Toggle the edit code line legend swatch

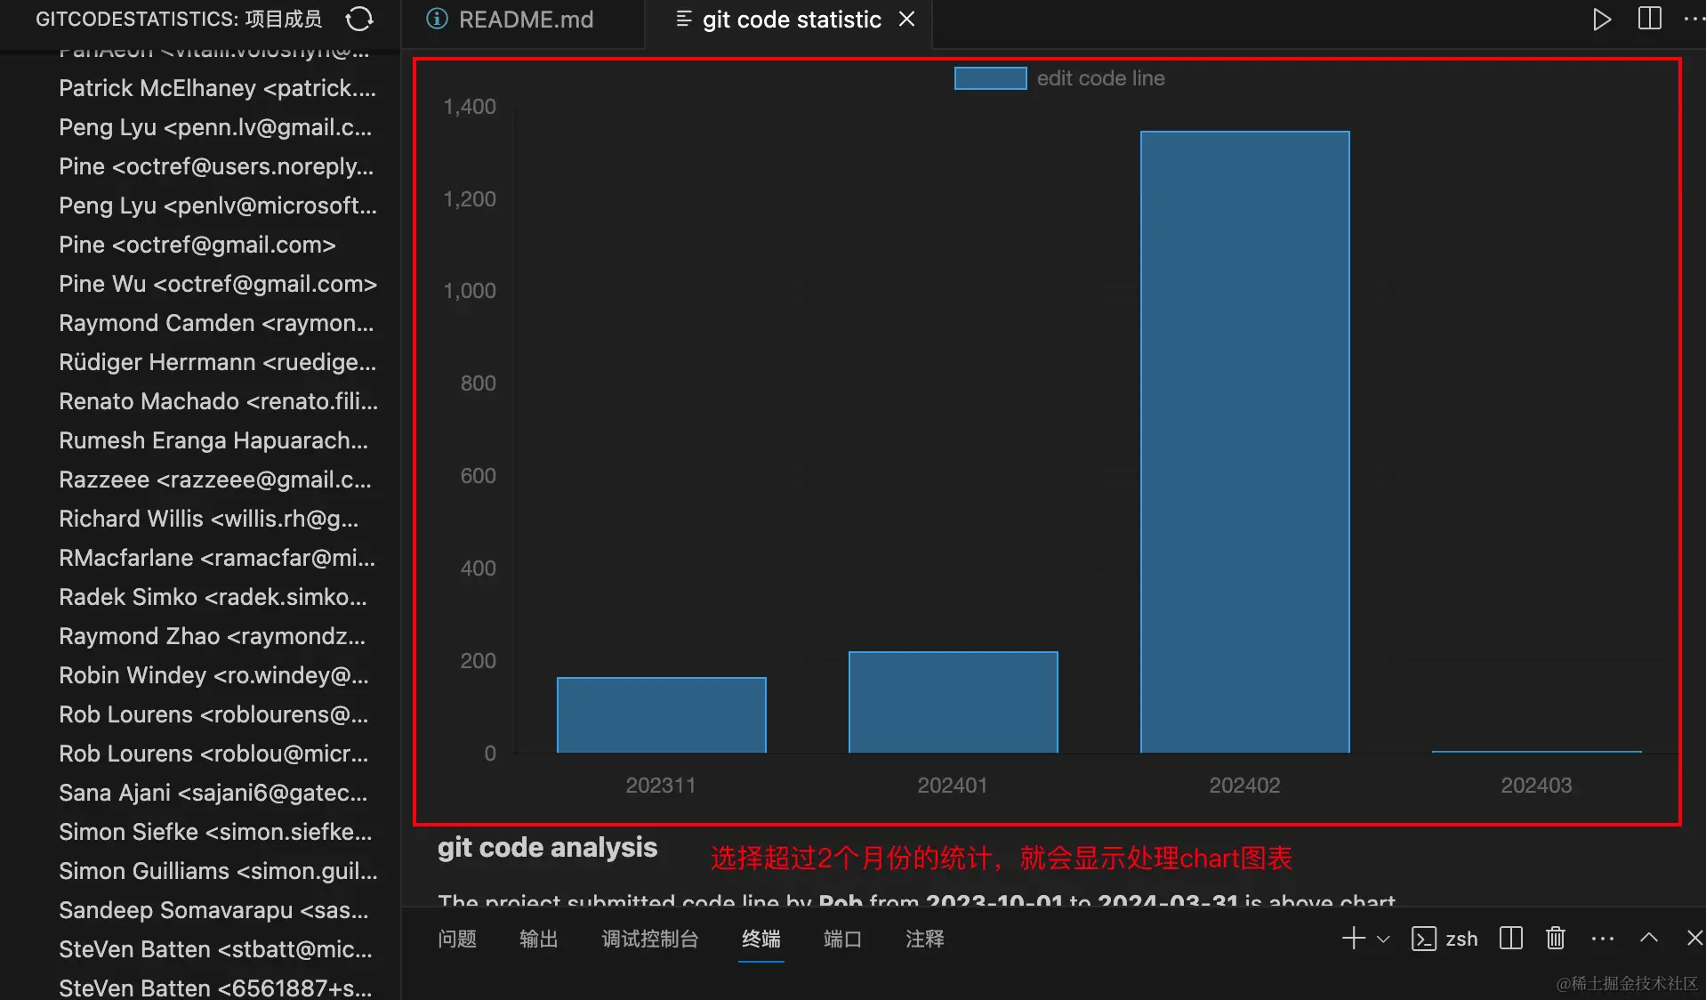[990, 78]
